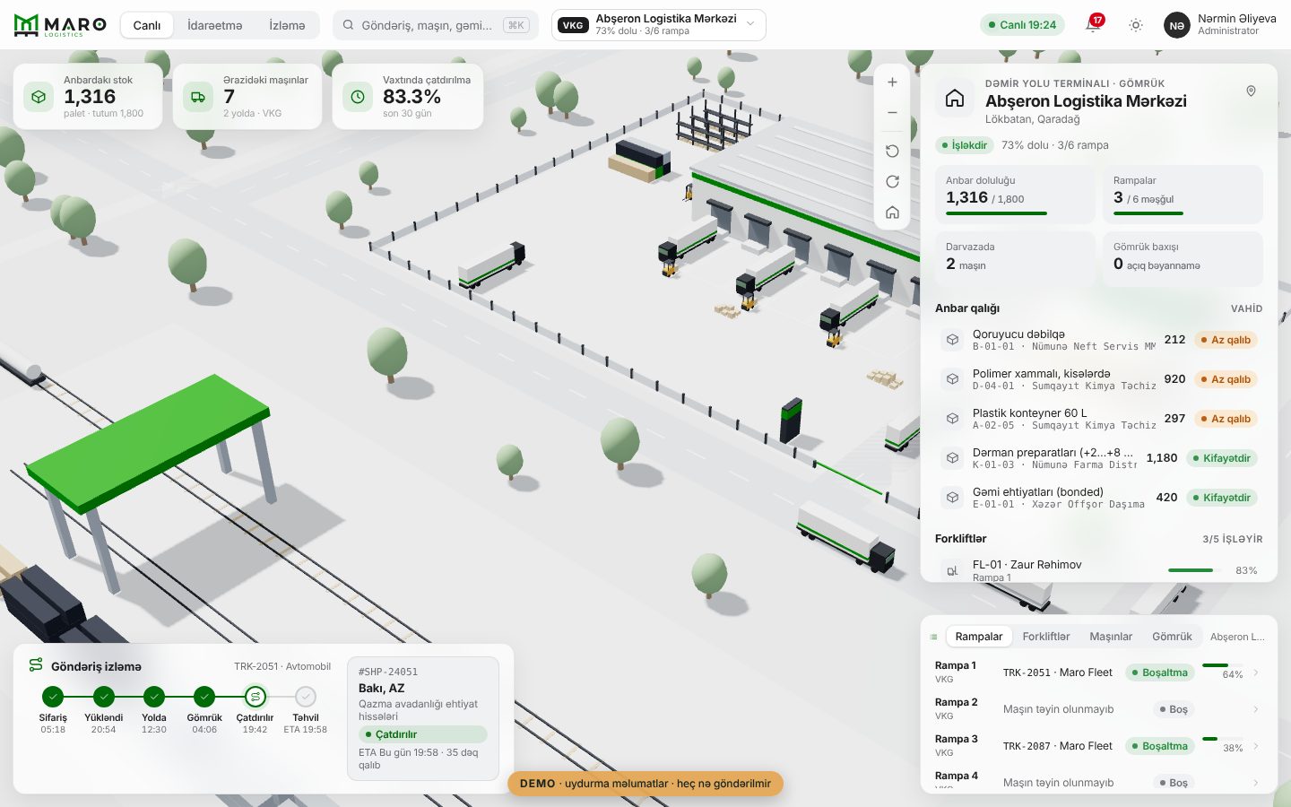This screenshot has height=807, width=1291.
Task: Rotate the map view counter-clockwise
Action: click(x=892, y=151)
